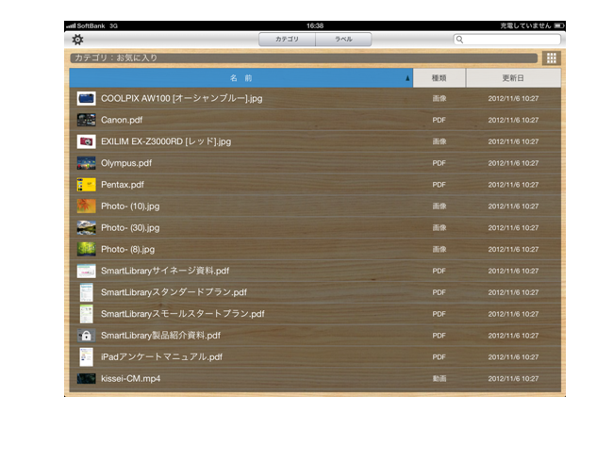This screenshot has height=462, width=613.
Task: Select file name Pentax.pdf
Action: [123, 185]
